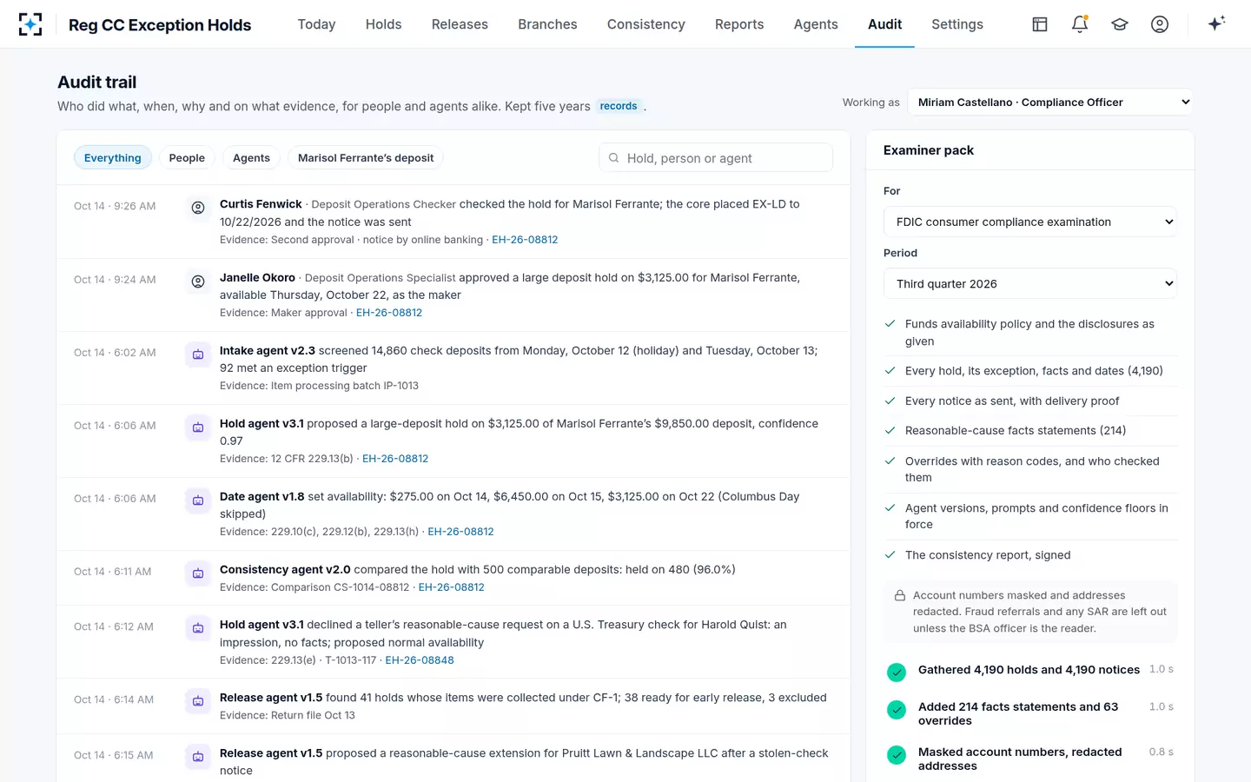Click agent icon beside Consistency agent v2.0
This screenshot has height=782, width=1251.
click(x=198, y=573)
